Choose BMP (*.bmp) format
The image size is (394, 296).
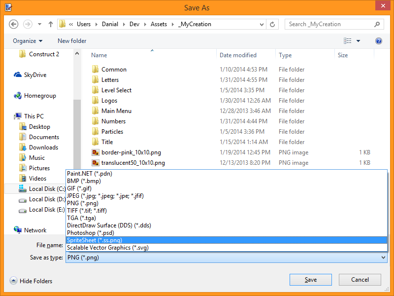[227, 181]
